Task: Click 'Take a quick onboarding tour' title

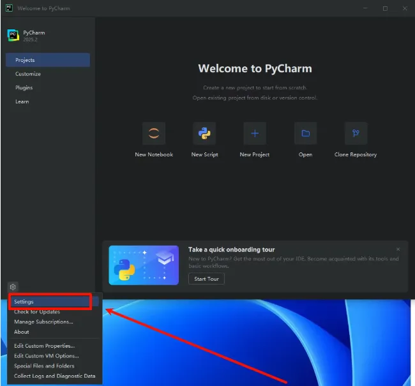Action: tap(231, 249)
